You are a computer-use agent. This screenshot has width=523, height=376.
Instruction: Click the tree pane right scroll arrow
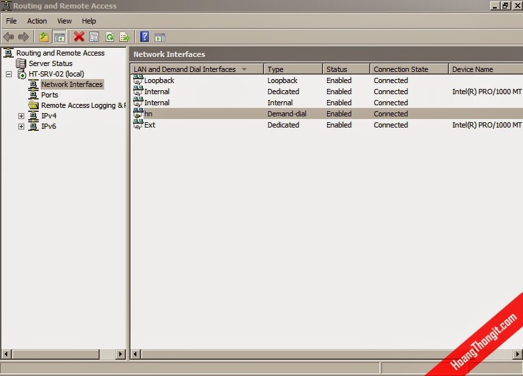(x=121, y=354)
